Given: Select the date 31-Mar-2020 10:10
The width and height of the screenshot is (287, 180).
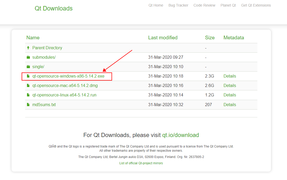Looking at the screenshot, I should pos(166,67).
